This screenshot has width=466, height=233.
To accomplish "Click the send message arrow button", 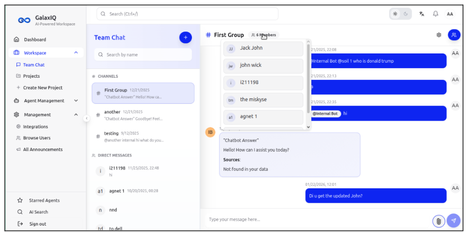I will coord(453,221).
